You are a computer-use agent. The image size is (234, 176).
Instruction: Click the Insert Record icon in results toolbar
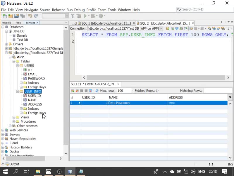73,91
